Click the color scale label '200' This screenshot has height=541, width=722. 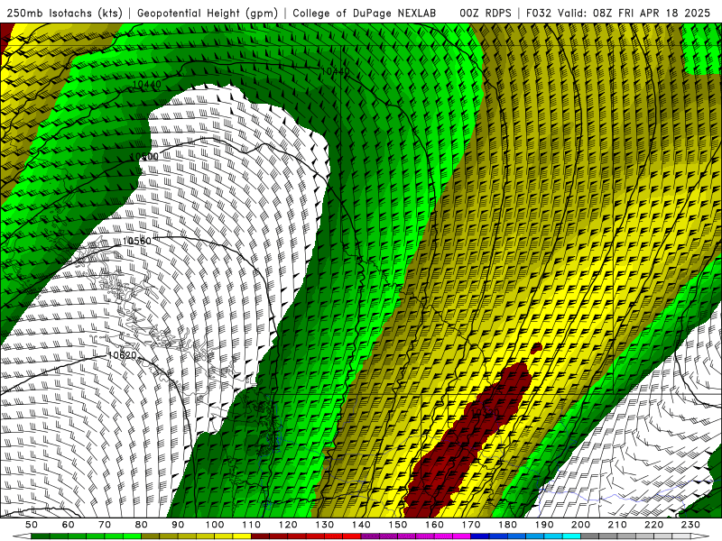pos(580,525)
